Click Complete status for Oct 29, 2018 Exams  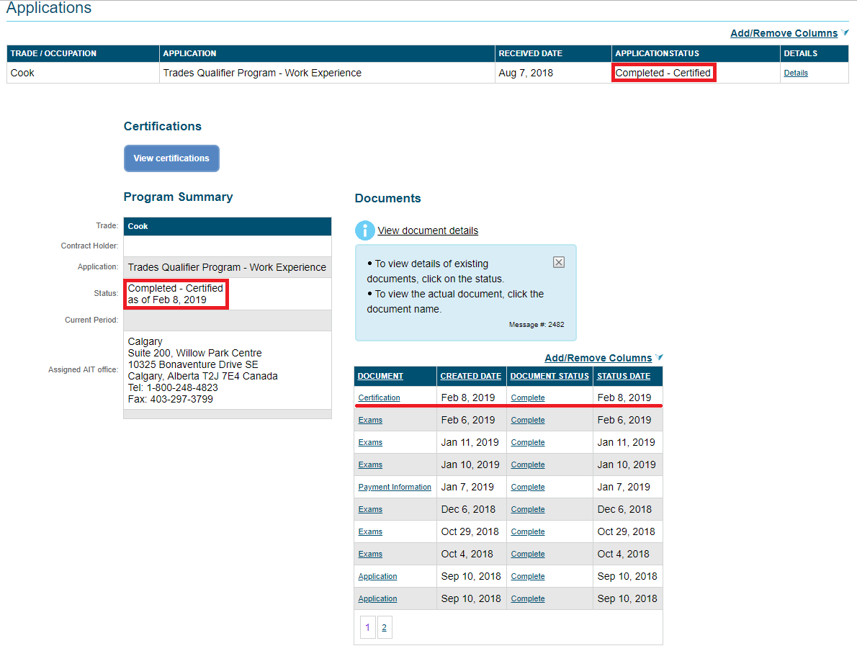tap(527, 532)
